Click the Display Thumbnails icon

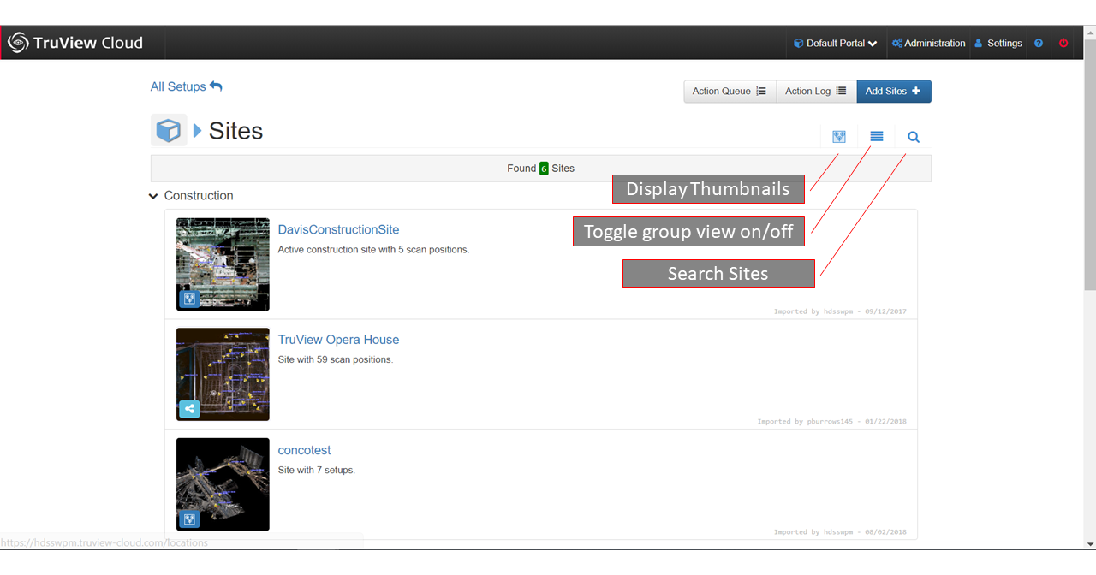click(x=839, y=136)
